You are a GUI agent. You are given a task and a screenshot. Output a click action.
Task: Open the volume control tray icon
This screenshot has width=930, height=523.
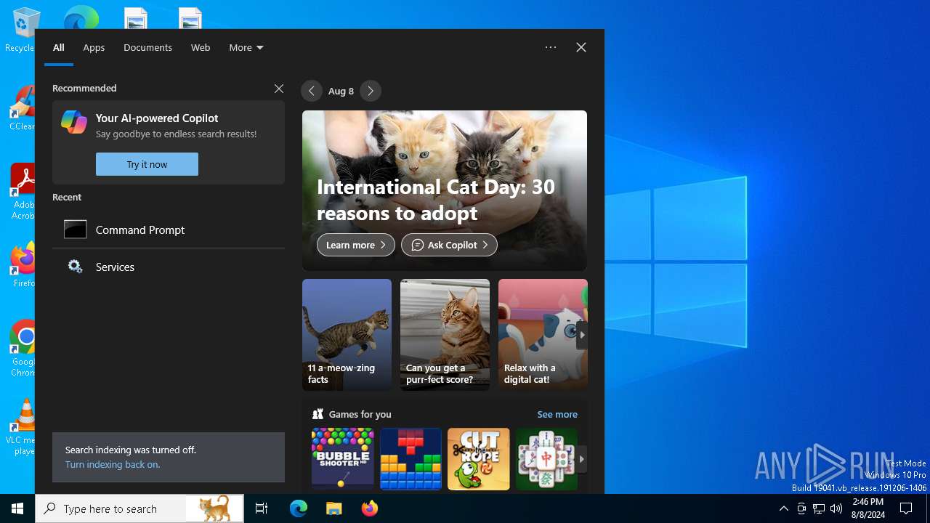[x=836, y=508]
